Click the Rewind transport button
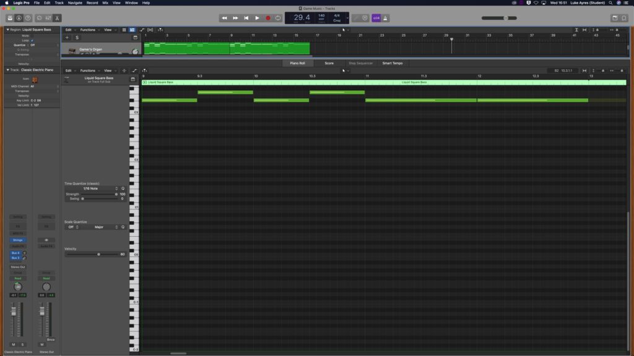The width and height of the screenshot is (634, 356). point(224,18)
